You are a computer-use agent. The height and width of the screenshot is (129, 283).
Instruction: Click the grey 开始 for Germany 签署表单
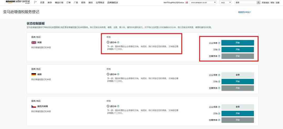[237, 88]
